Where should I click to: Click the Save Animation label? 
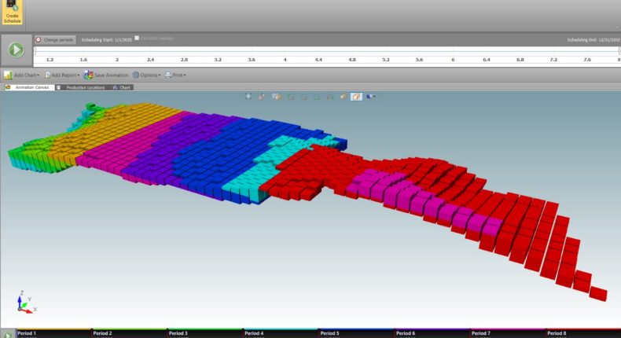(x=112, y=75)
